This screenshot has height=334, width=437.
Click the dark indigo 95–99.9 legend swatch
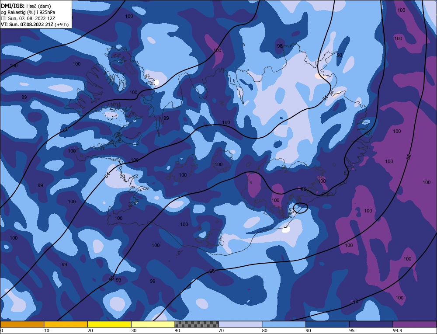tap(371, 324)
